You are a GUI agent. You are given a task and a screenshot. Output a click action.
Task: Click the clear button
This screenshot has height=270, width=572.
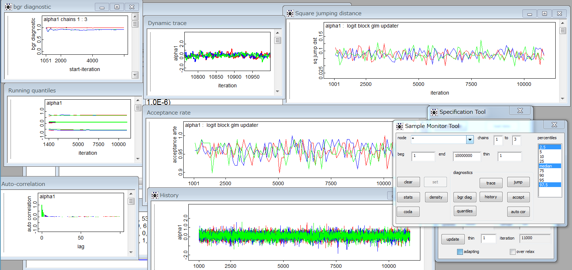pyautogui.click(x=408, y=182)
